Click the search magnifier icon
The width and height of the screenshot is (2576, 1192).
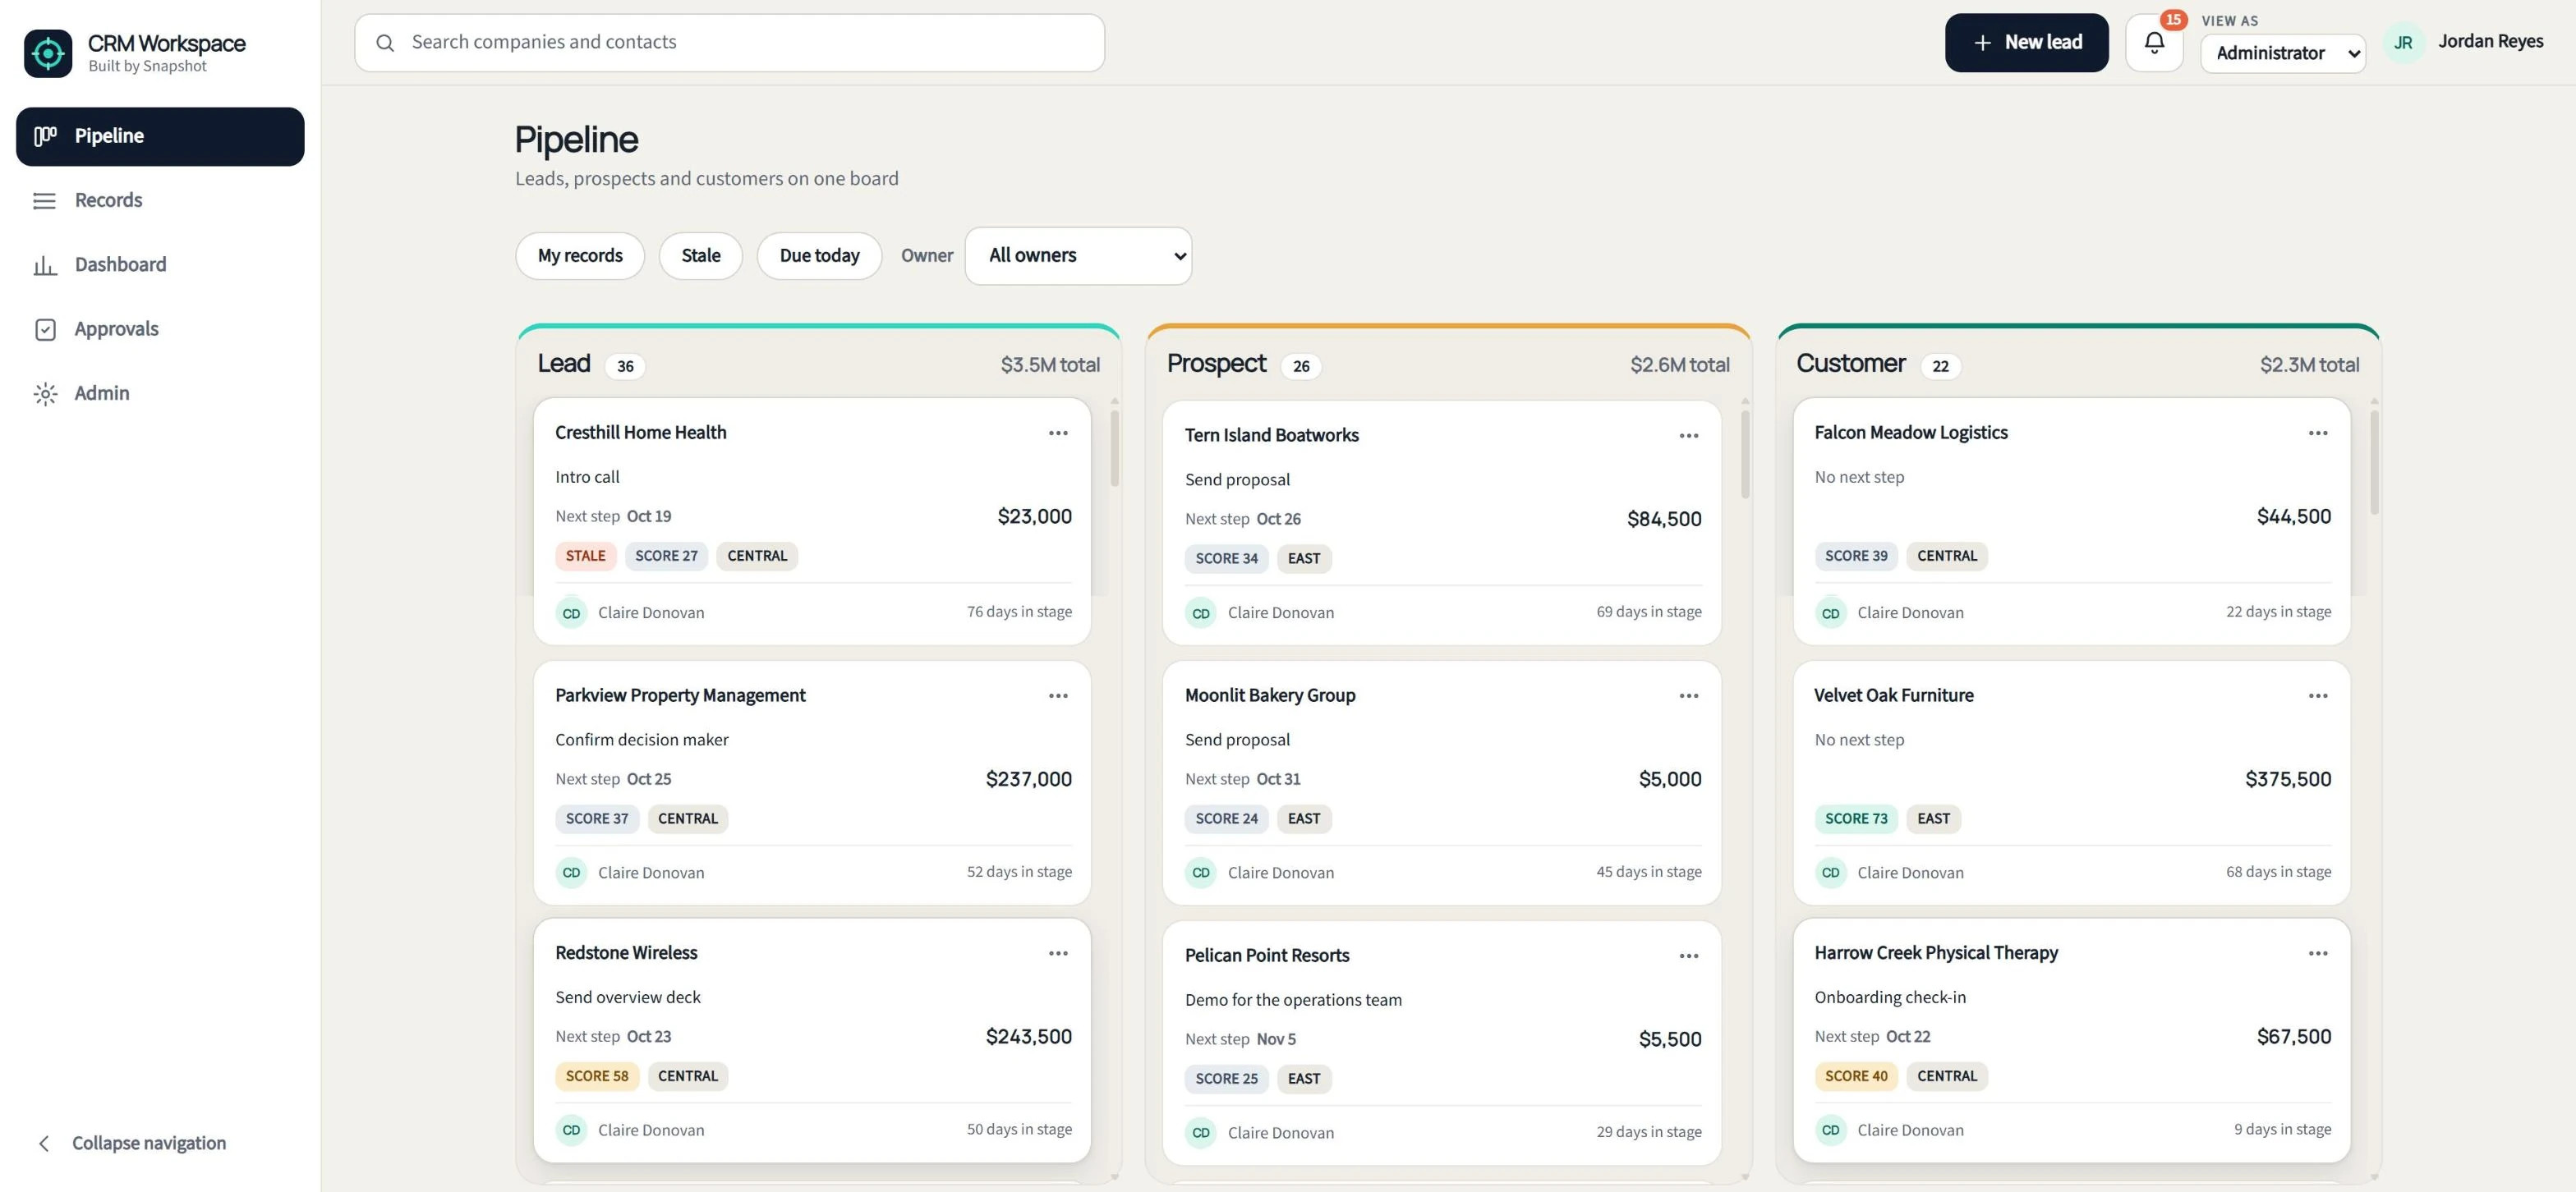(385, 42)
